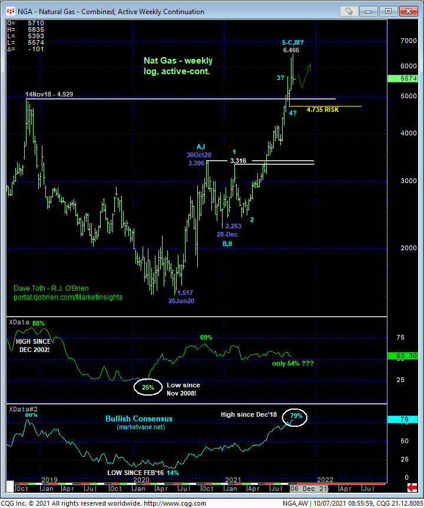
Task: Maximize the NGA chart window
Action: coord(389,11)
